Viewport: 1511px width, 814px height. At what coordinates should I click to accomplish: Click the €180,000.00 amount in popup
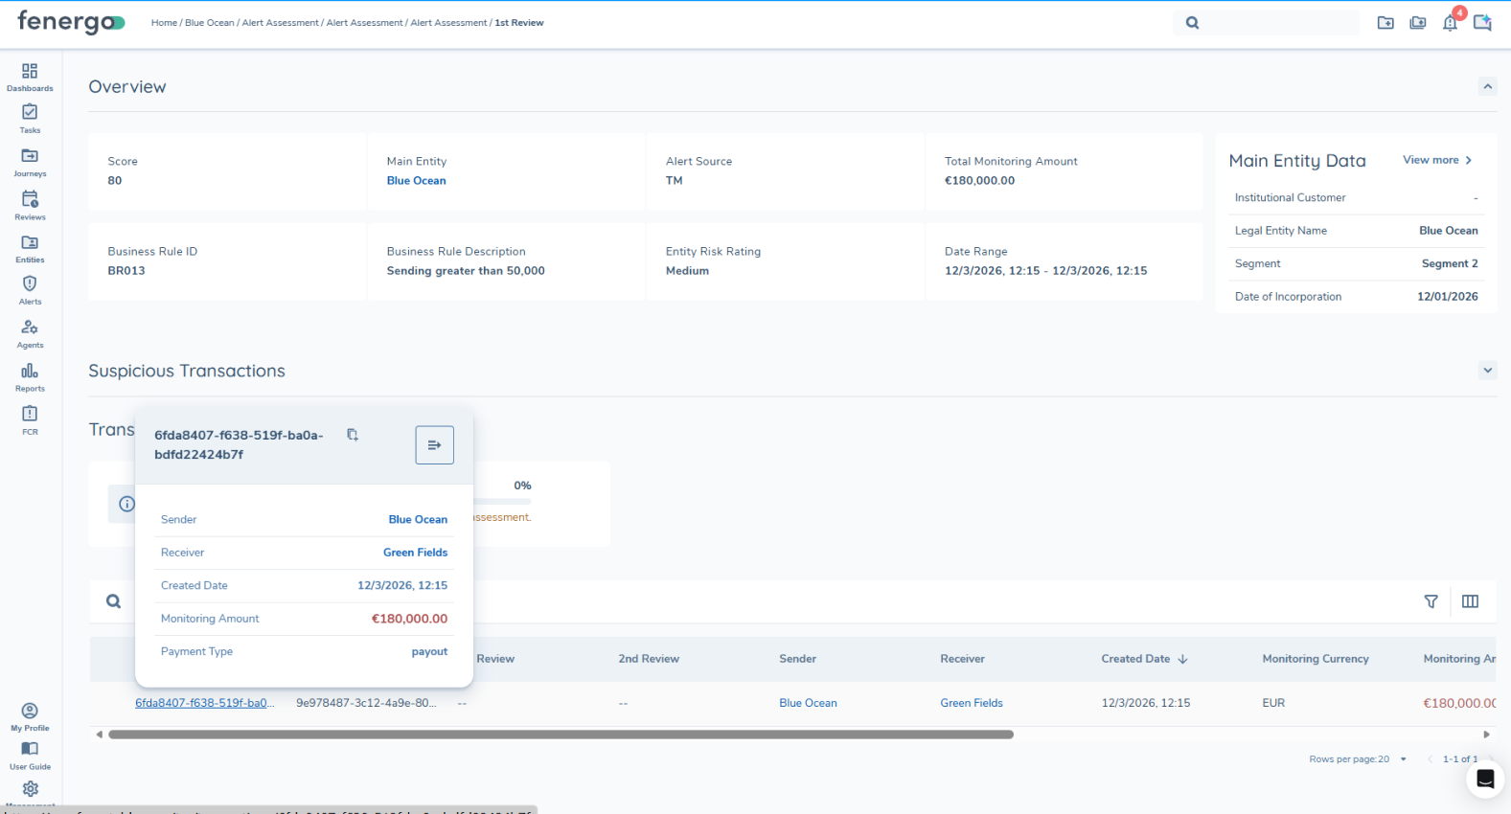[x=409, y=619]
